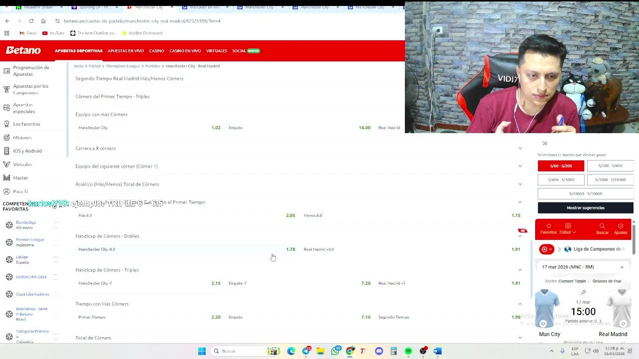639x359 pixels.
Task: Choose S/60 - S/200 amount option
Action: (x=561, y=166)
